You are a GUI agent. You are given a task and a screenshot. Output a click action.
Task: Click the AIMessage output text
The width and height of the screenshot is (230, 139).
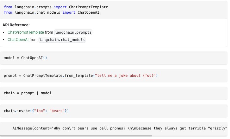tap(120, 128)
